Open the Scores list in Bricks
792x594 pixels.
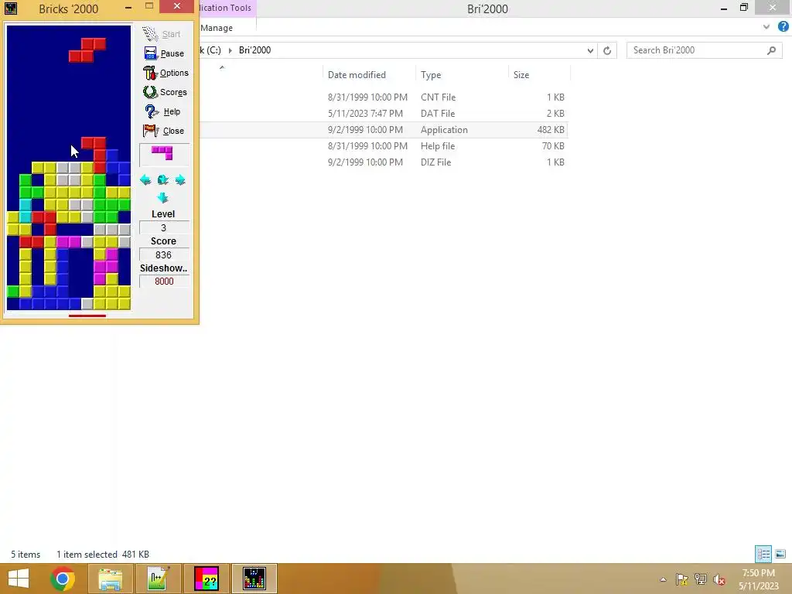point(165,92)
